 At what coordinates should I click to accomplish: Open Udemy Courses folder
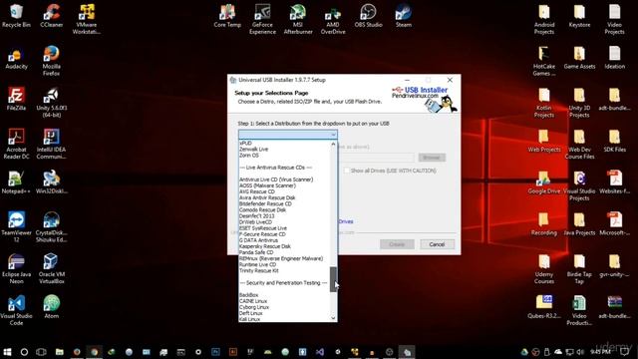pos(544,268)
